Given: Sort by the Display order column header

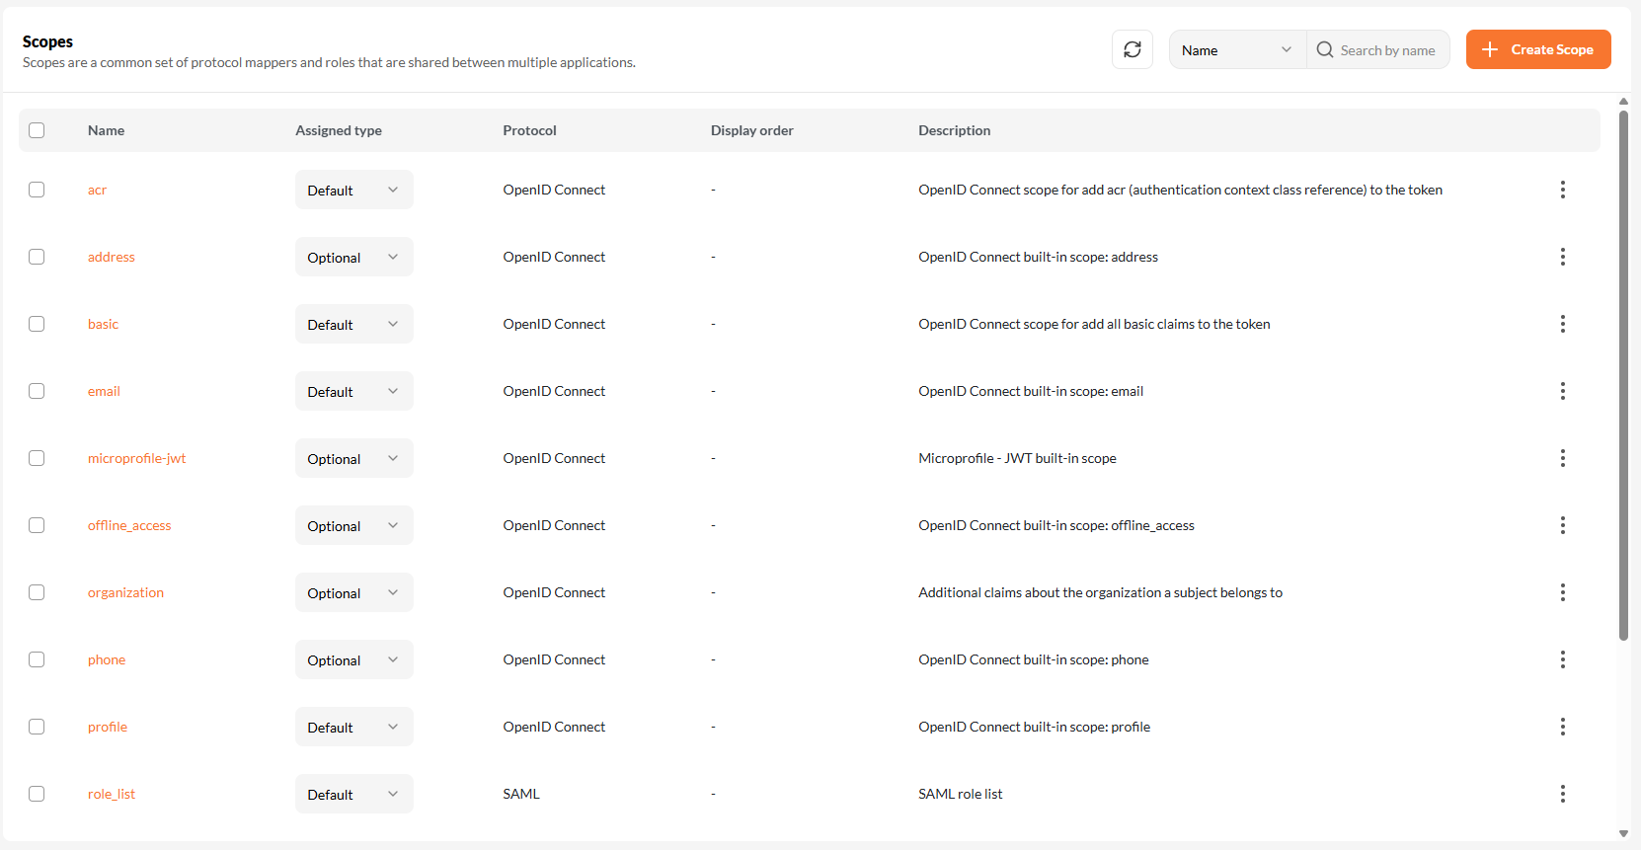Looking at the screenshot, I should [751, 130].
